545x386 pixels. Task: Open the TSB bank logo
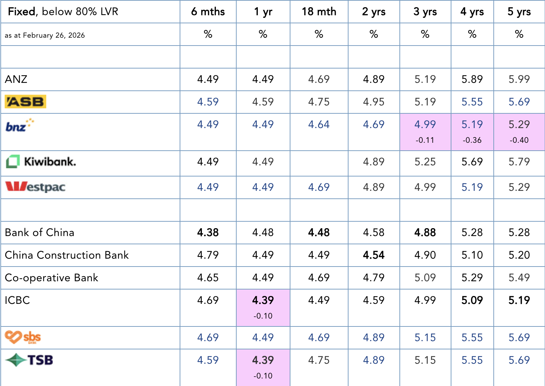point(29,360)
